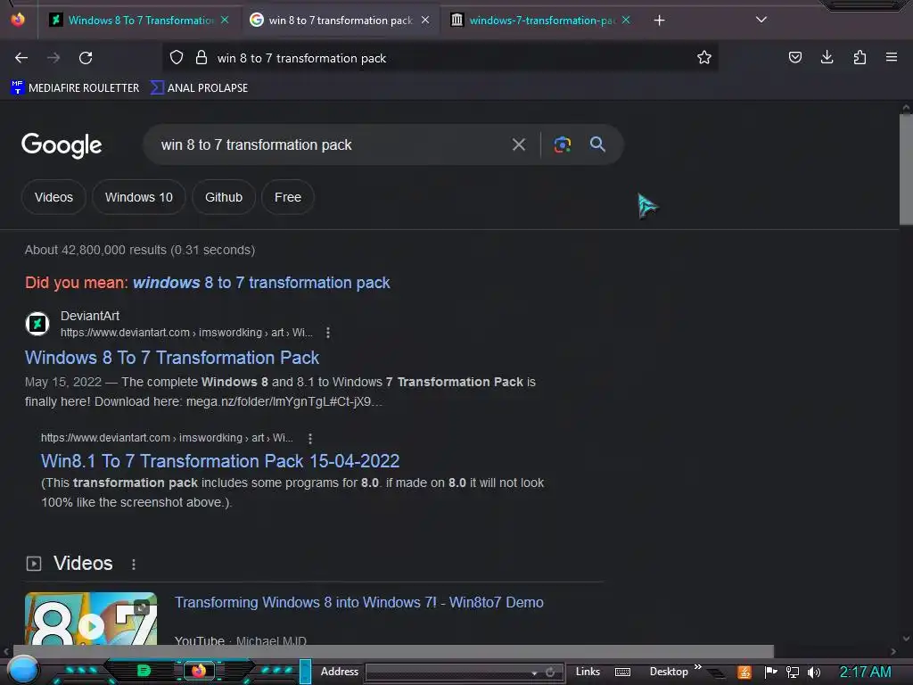
Task: Open Action Center flag icon
Action: point(771,673)
